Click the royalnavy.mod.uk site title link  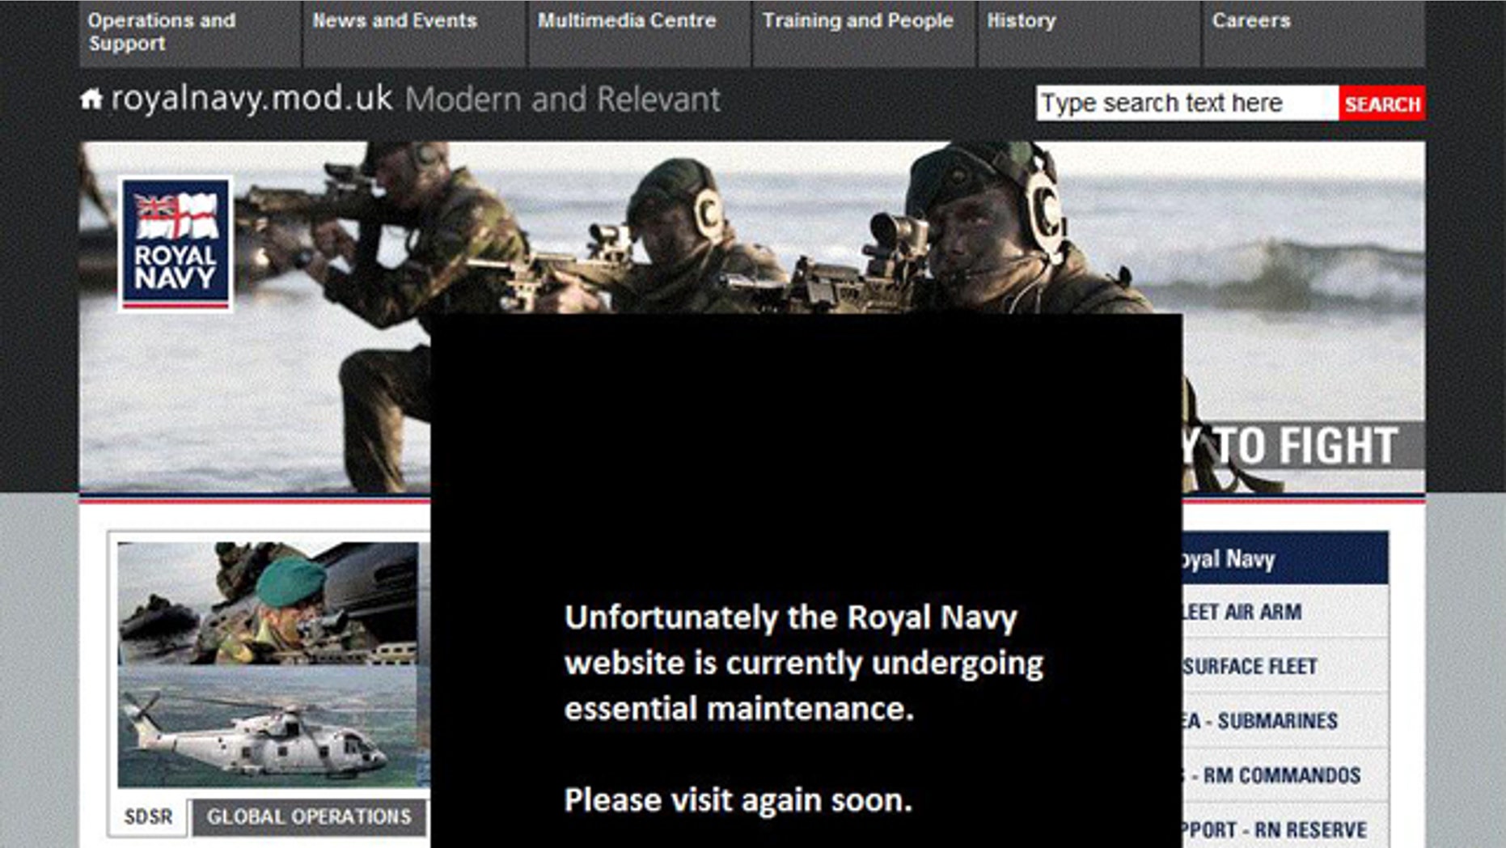(x=252, y=99)
